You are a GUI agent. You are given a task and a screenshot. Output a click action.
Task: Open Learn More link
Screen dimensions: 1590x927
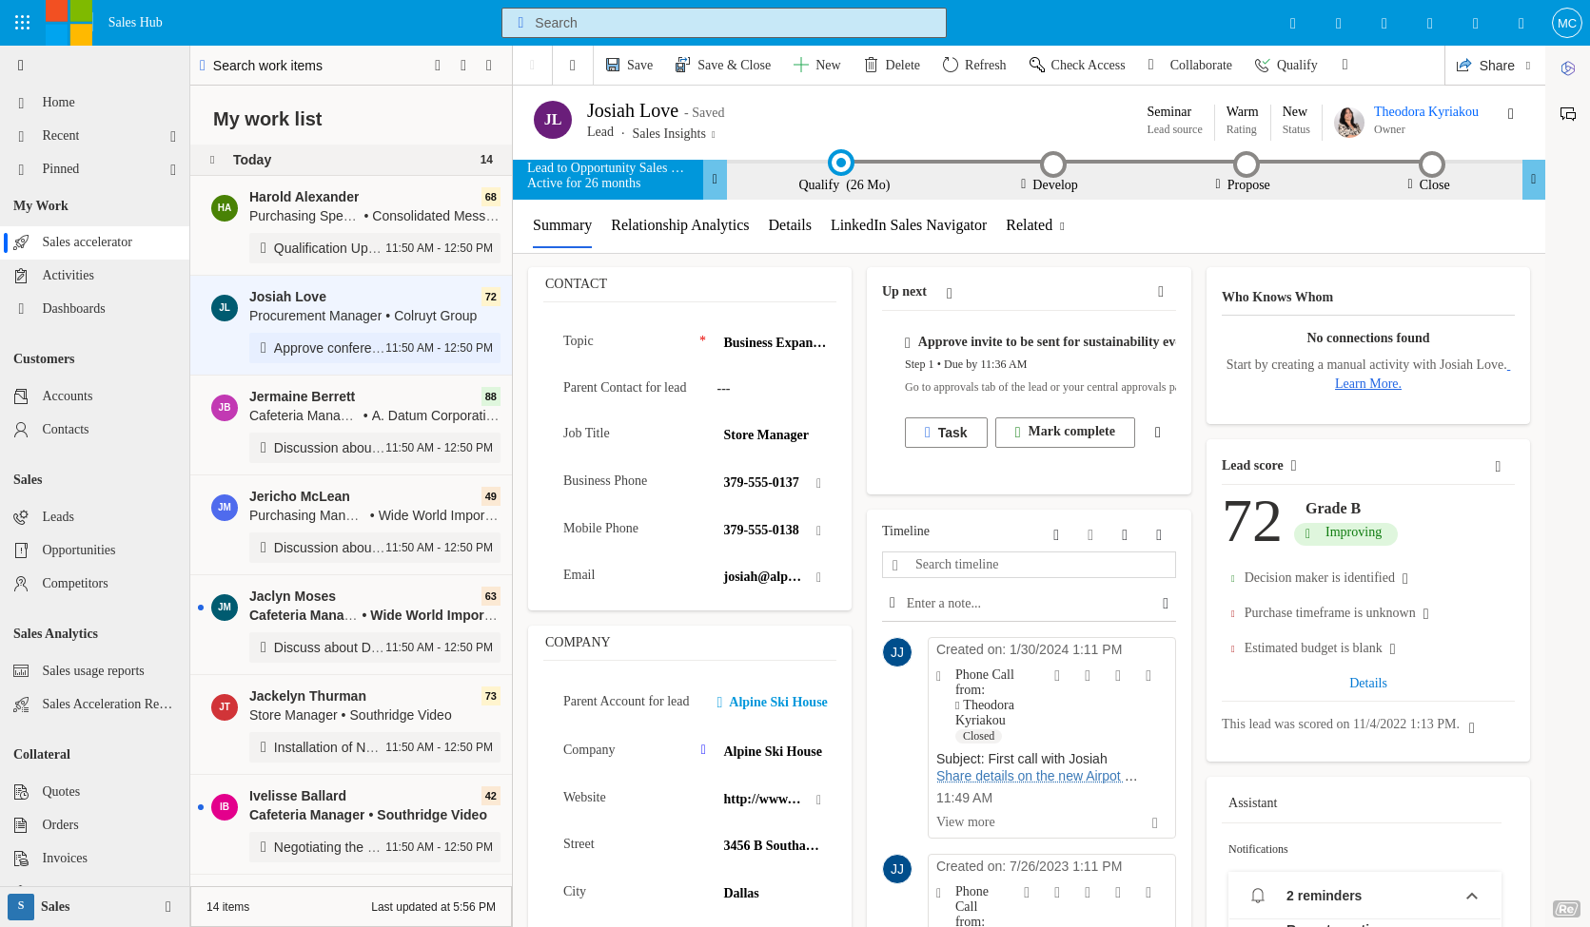coord(1368,383)
